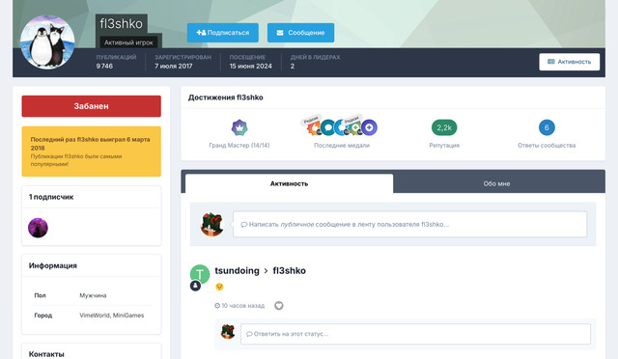Switch to the Обо мне tab
Image resolution: width=618 pixels, height=359 pixels.
coord(496,183)
